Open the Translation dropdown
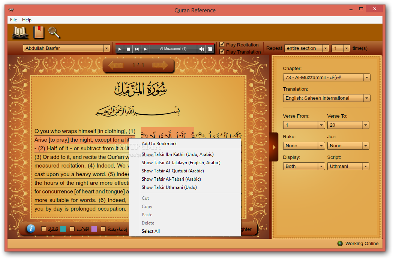 (327, 98)
